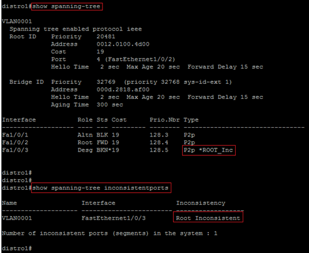Select VLAN0001 in inconsistent ports table

17,218
